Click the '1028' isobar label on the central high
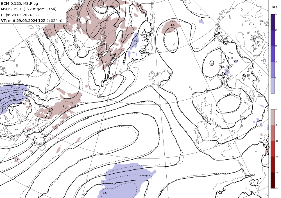Image resolution: width=281 pixels, height=198 pixels. (100, 132)
